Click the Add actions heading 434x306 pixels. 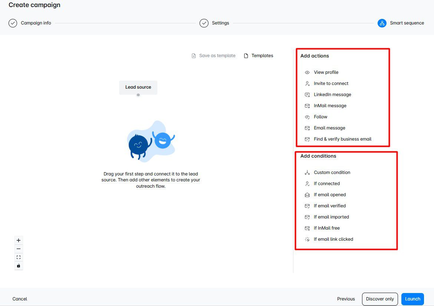[315, 56]
